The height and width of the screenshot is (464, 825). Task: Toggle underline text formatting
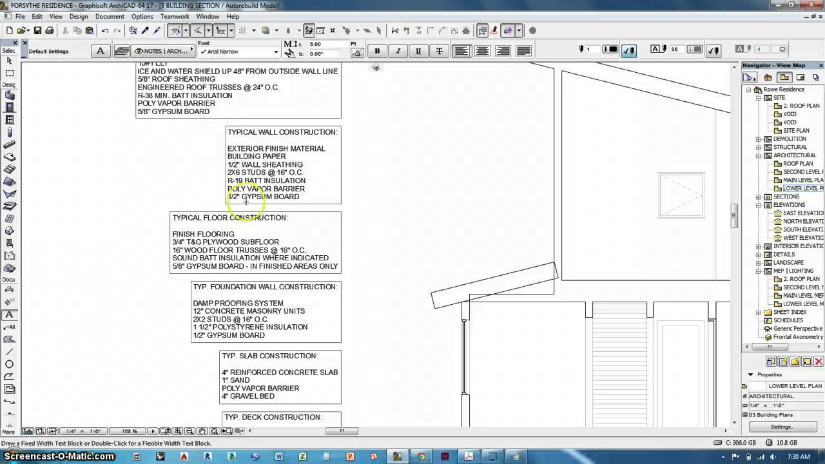pyautogui.click(x=418, y=51)
